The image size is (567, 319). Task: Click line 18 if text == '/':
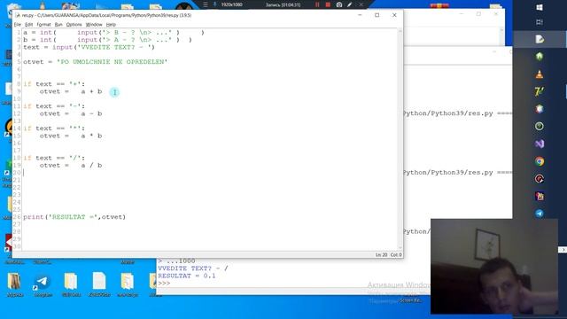pos(54,158)
